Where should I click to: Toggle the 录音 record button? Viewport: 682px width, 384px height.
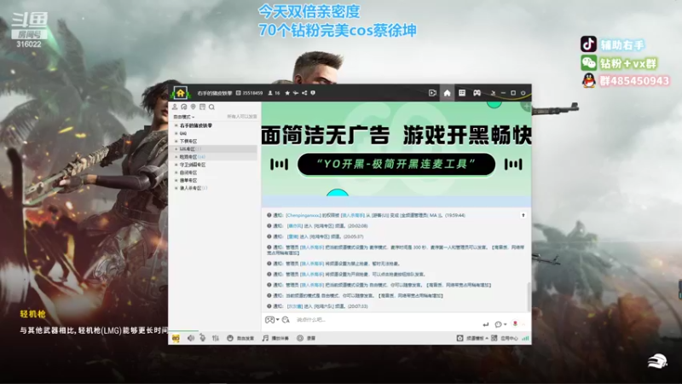[306, 338]
